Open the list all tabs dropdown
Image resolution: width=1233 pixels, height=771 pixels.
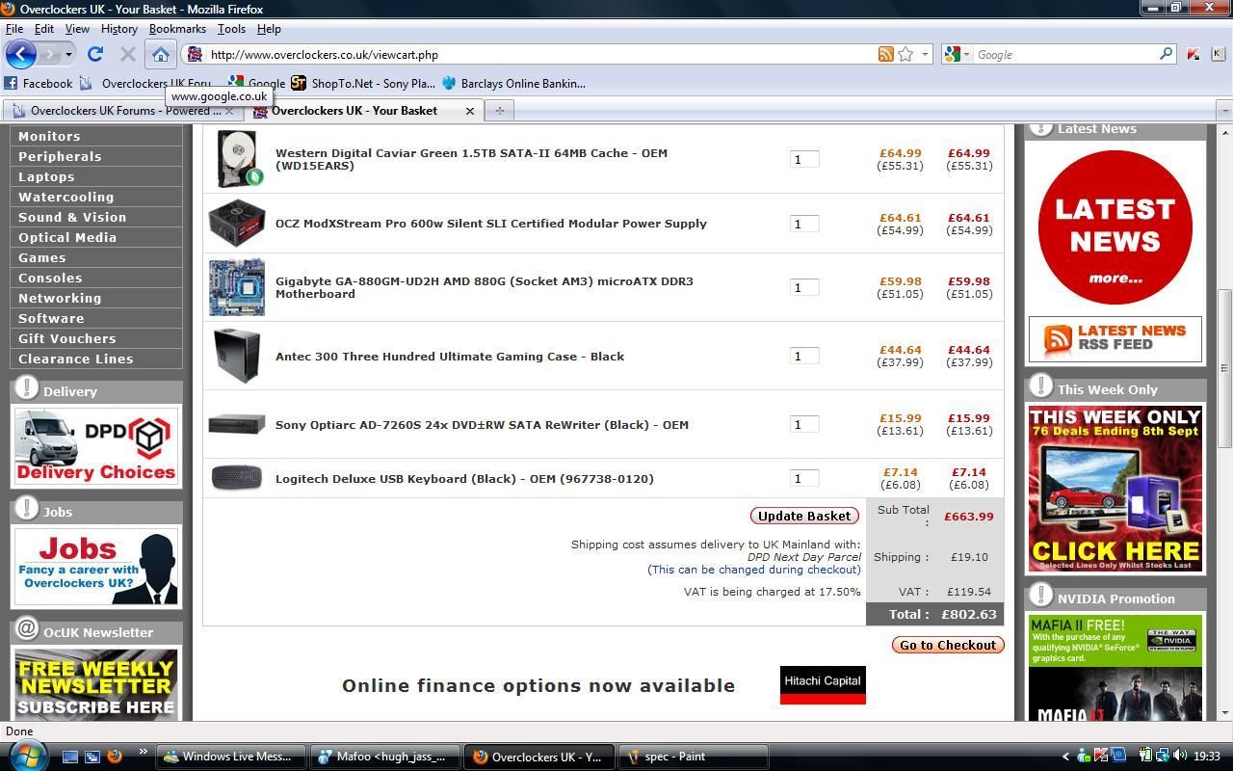click(1224, 111)
